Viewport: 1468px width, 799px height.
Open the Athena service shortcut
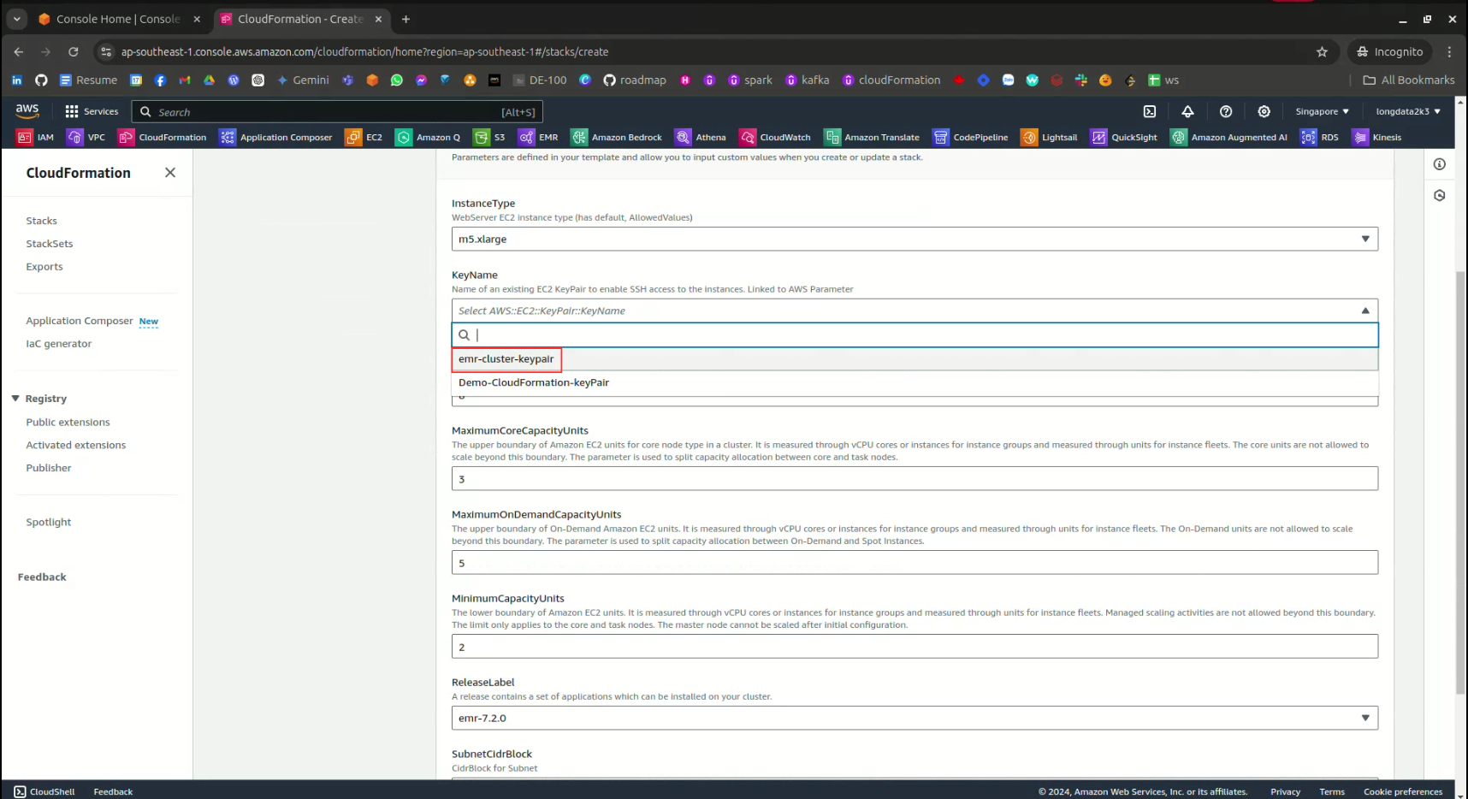click(701, 137)
